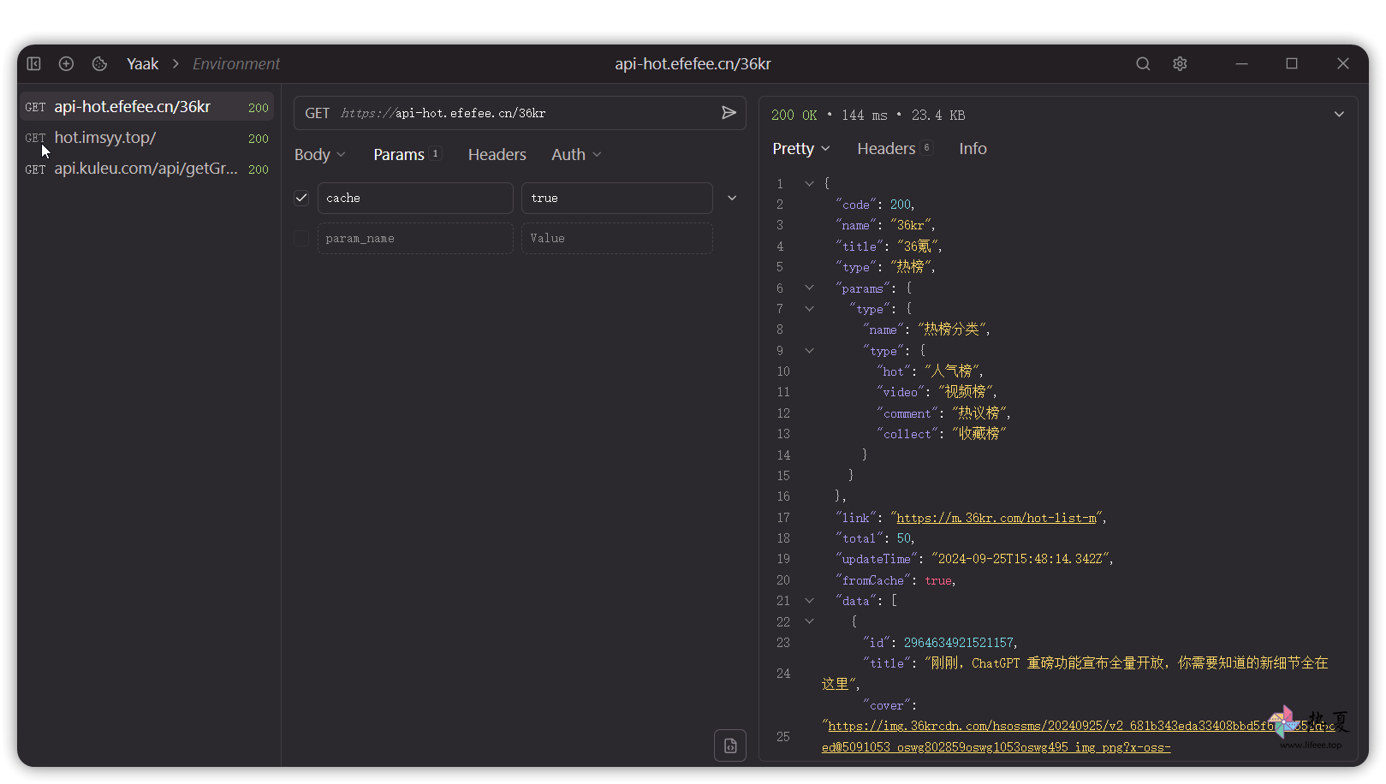Click the cache value input field
Viewport: 1386px width, 784px height.
[616, 198]
